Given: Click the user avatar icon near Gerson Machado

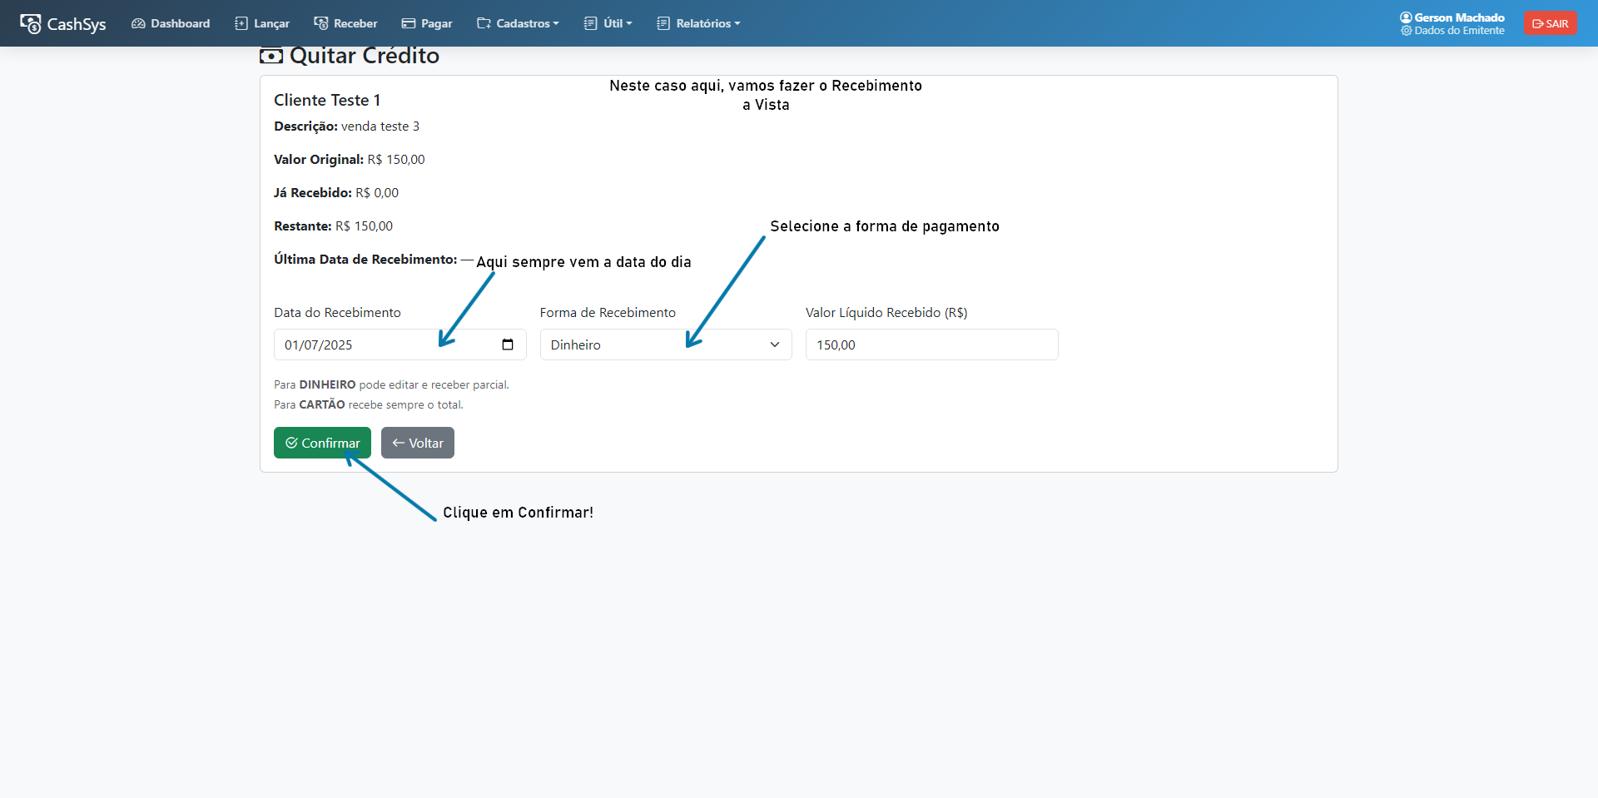Looking at the screenshot, I should pyautogui.click(x=1406, y=17).
